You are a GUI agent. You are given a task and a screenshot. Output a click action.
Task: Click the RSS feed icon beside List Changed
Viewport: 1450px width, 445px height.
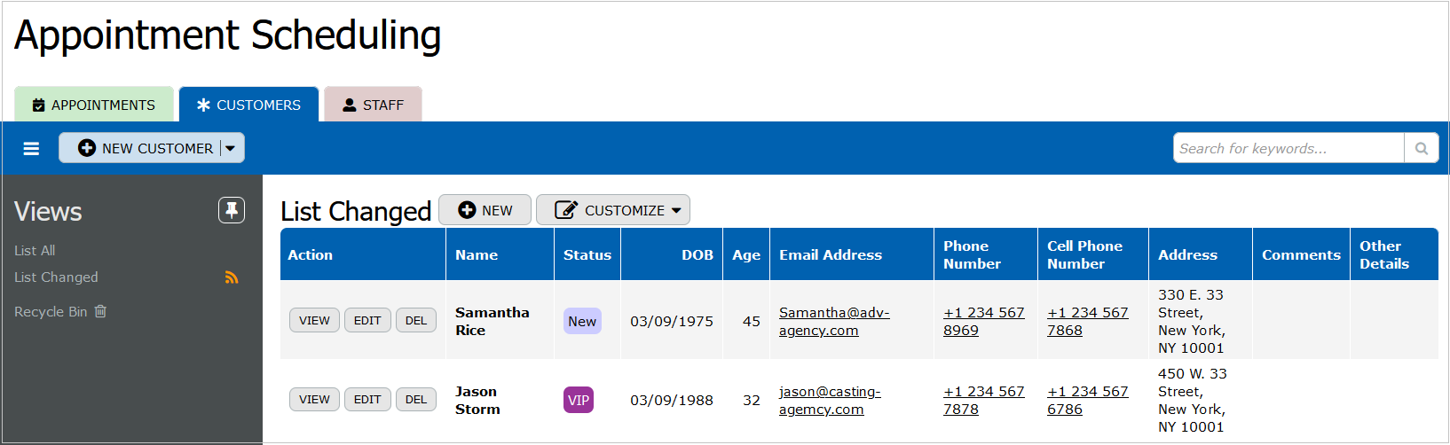coord(232,277)
